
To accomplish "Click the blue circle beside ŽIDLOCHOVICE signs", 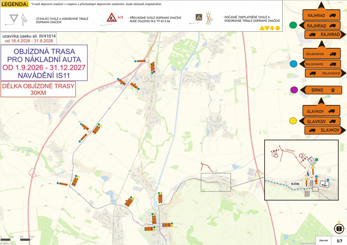I will tap(294, 64).
